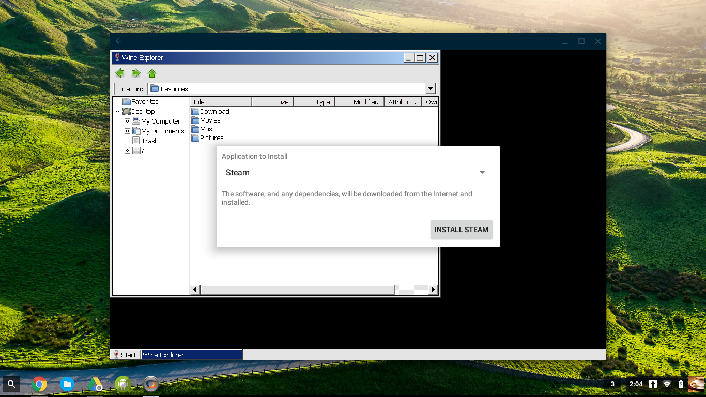This screenshot has width=706, height=397.
Task: Sort by the Modified column header
Action: [359, 102]
